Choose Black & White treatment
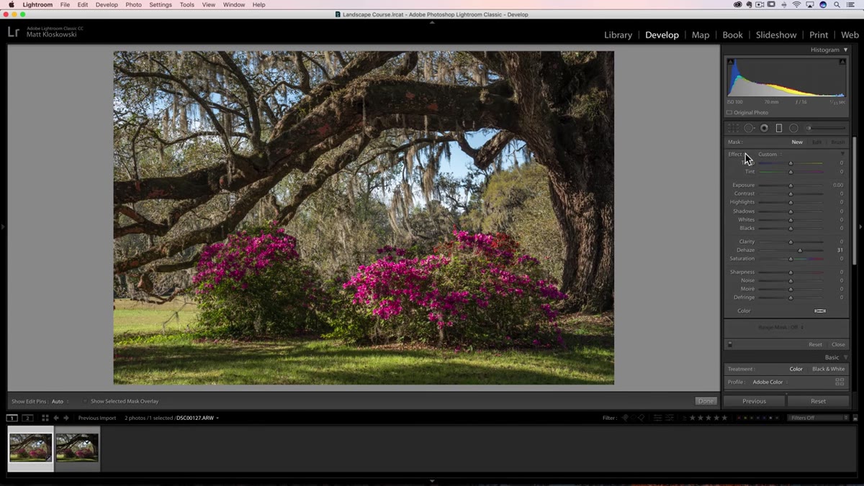This screenshot has width=864, height=486. coord(828,369)
